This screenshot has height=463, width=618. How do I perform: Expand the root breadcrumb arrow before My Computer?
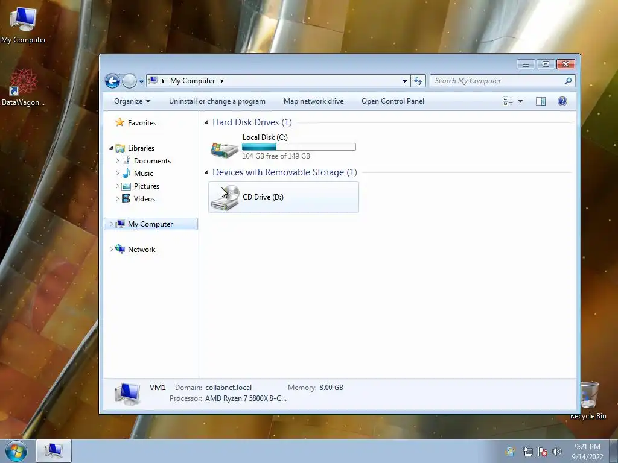(163, 81)
